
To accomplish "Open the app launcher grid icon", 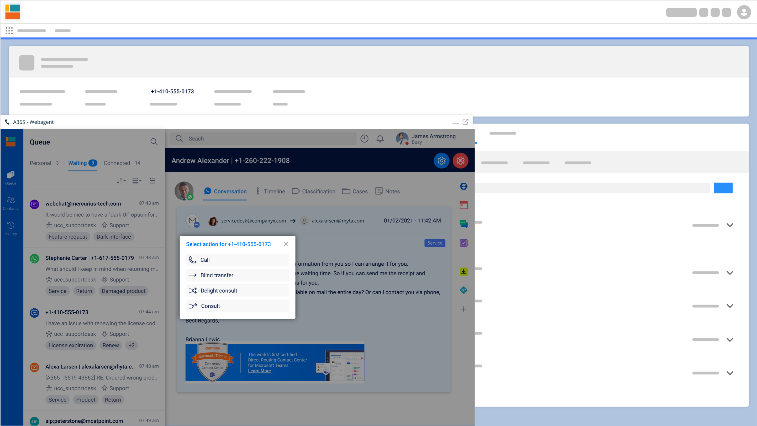I will pyautogui.click(x=9, y=30).
